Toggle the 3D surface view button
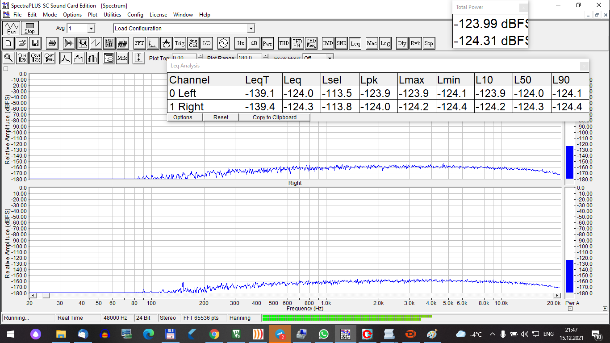The height and width of the screenshot is (343, 610). point(123,43)
